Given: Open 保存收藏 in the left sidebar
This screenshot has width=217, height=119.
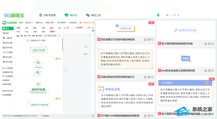Looking at the screenshot, I should click(x=7, y=62).
